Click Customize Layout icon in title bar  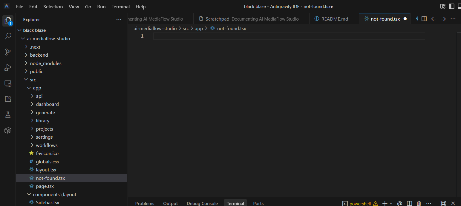pyautogui.click(x=443, y=6)
